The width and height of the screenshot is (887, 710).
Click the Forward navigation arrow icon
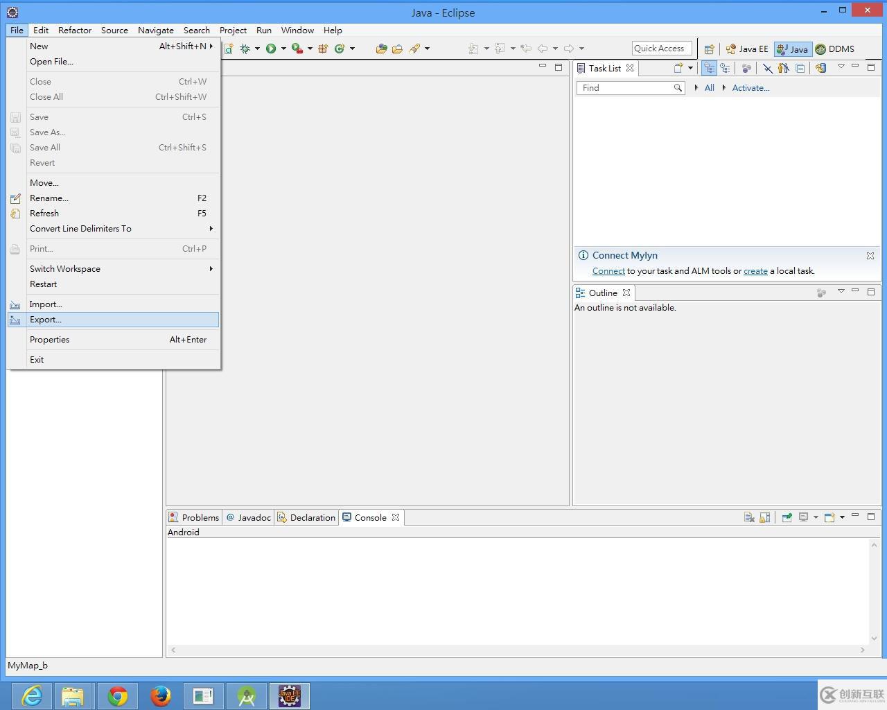569,49
